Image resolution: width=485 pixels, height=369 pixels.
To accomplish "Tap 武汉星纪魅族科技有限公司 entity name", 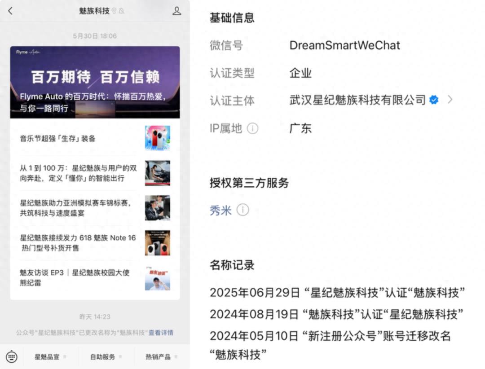I will coord(357,100).
